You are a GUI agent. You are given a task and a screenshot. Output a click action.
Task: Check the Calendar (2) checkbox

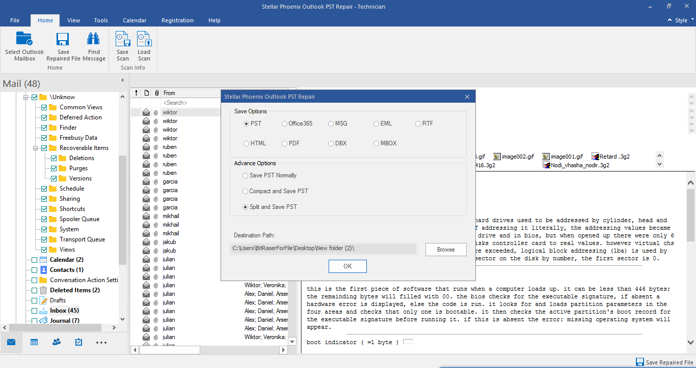click(35, 260)
